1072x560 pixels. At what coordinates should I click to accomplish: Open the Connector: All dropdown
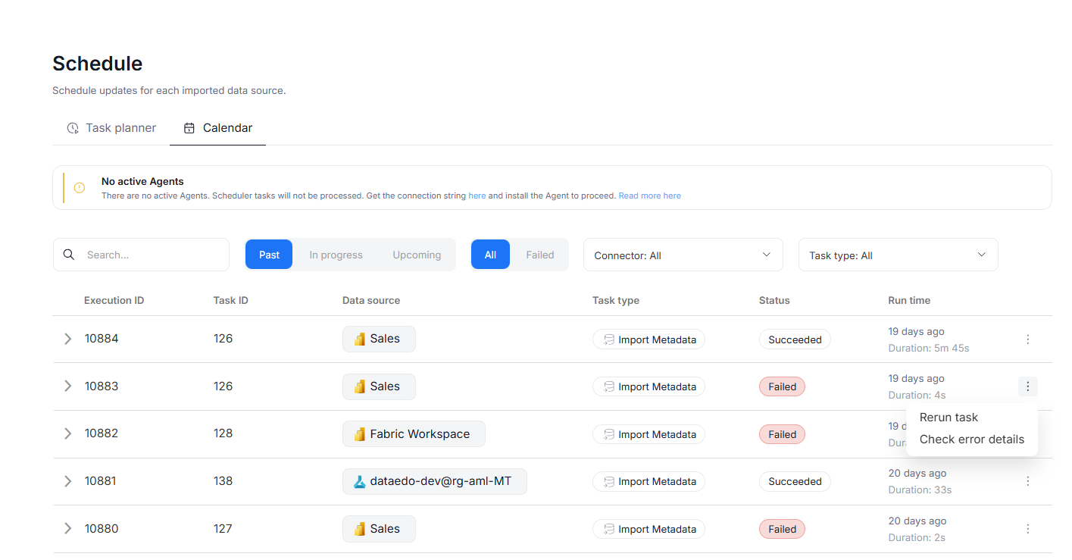click(x=683, y=255)
